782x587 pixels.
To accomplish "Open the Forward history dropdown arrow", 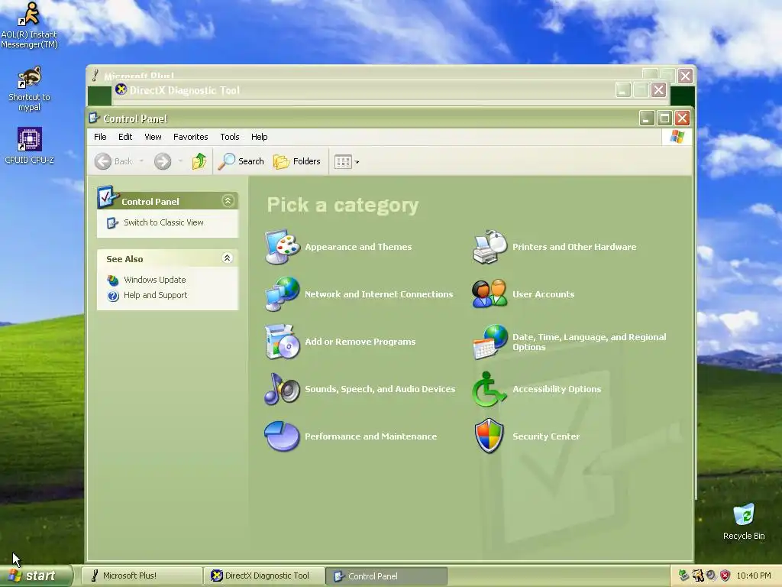I will [x=180, y=161].
